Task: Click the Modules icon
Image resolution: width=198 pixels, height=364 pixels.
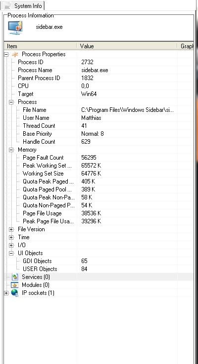Action: tap(15, 285)
